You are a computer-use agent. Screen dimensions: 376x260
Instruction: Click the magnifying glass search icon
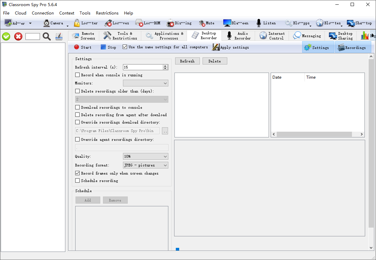point(47,36)
